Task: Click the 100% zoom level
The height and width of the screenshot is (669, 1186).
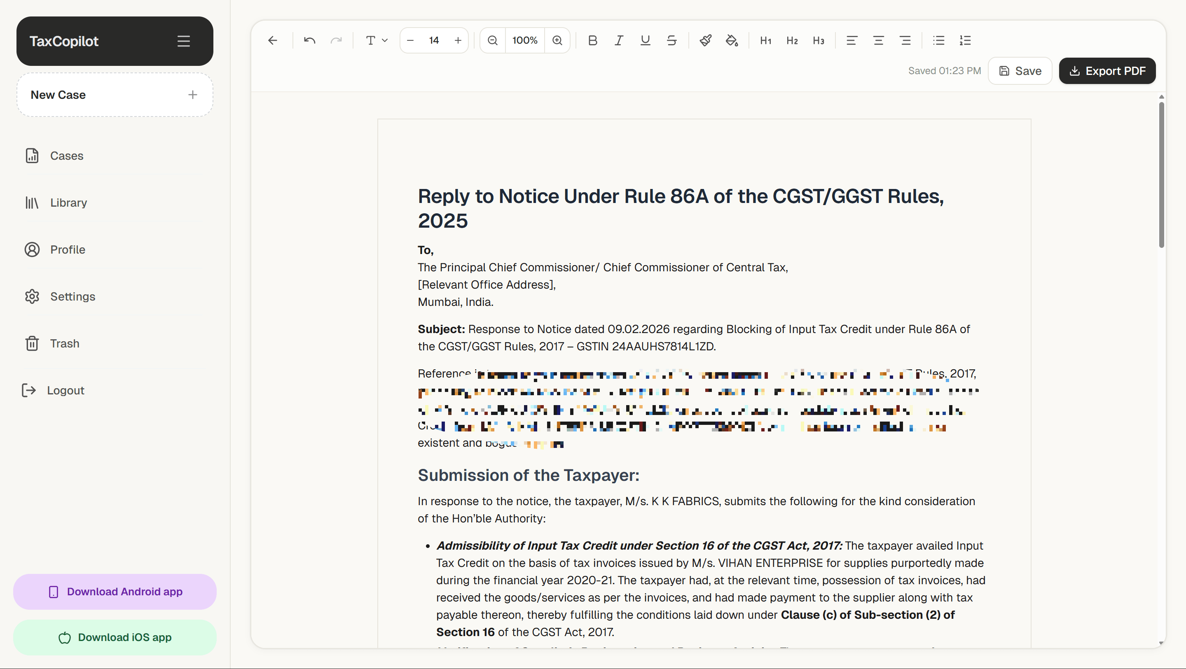Action: (x=525, y=40)
